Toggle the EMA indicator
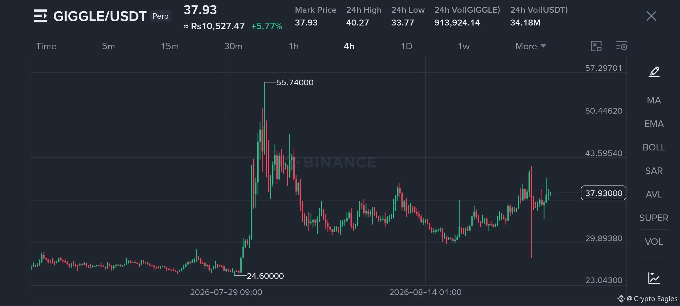Viewport: 680px width, 306px height. pos(654,124)
